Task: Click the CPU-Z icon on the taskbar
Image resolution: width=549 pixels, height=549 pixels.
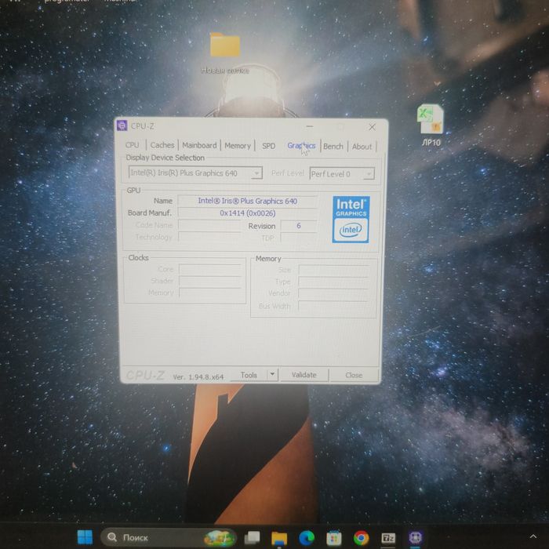Action: (x=415, y=537)
